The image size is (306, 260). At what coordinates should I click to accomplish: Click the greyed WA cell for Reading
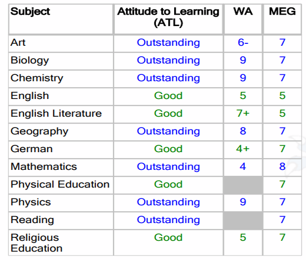(243, 221)
